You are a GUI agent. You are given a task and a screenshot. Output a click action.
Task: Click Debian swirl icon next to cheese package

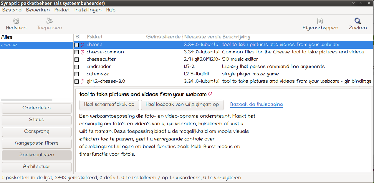click(82, 45)
